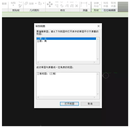Open the dropdown beside the split face icon
The image size is (129, 127).
tap(44, 3)
